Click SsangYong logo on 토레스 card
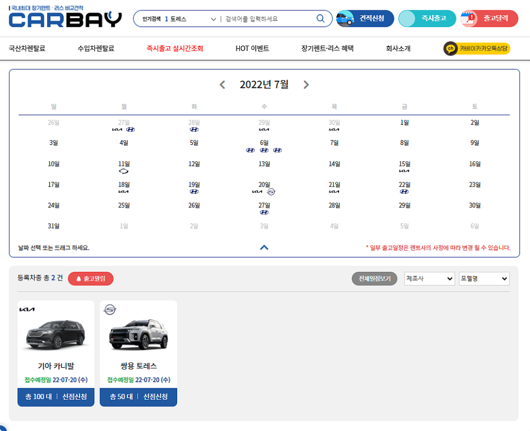 (110, 310)
